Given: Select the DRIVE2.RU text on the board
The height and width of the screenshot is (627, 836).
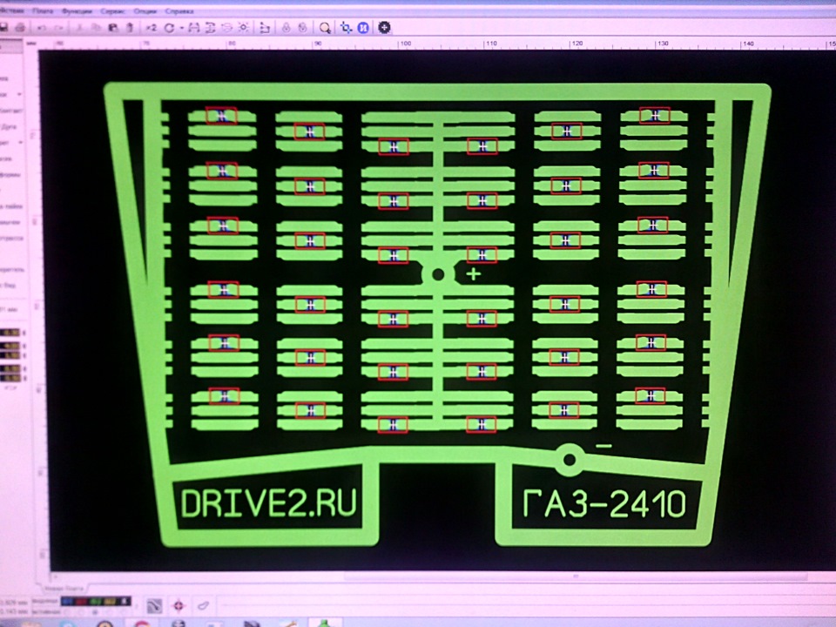Looking at the screenshot, I should pyautogui.click(x=269, y=502).
